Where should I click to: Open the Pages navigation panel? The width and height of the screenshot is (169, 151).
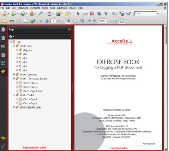coord(3,29)
